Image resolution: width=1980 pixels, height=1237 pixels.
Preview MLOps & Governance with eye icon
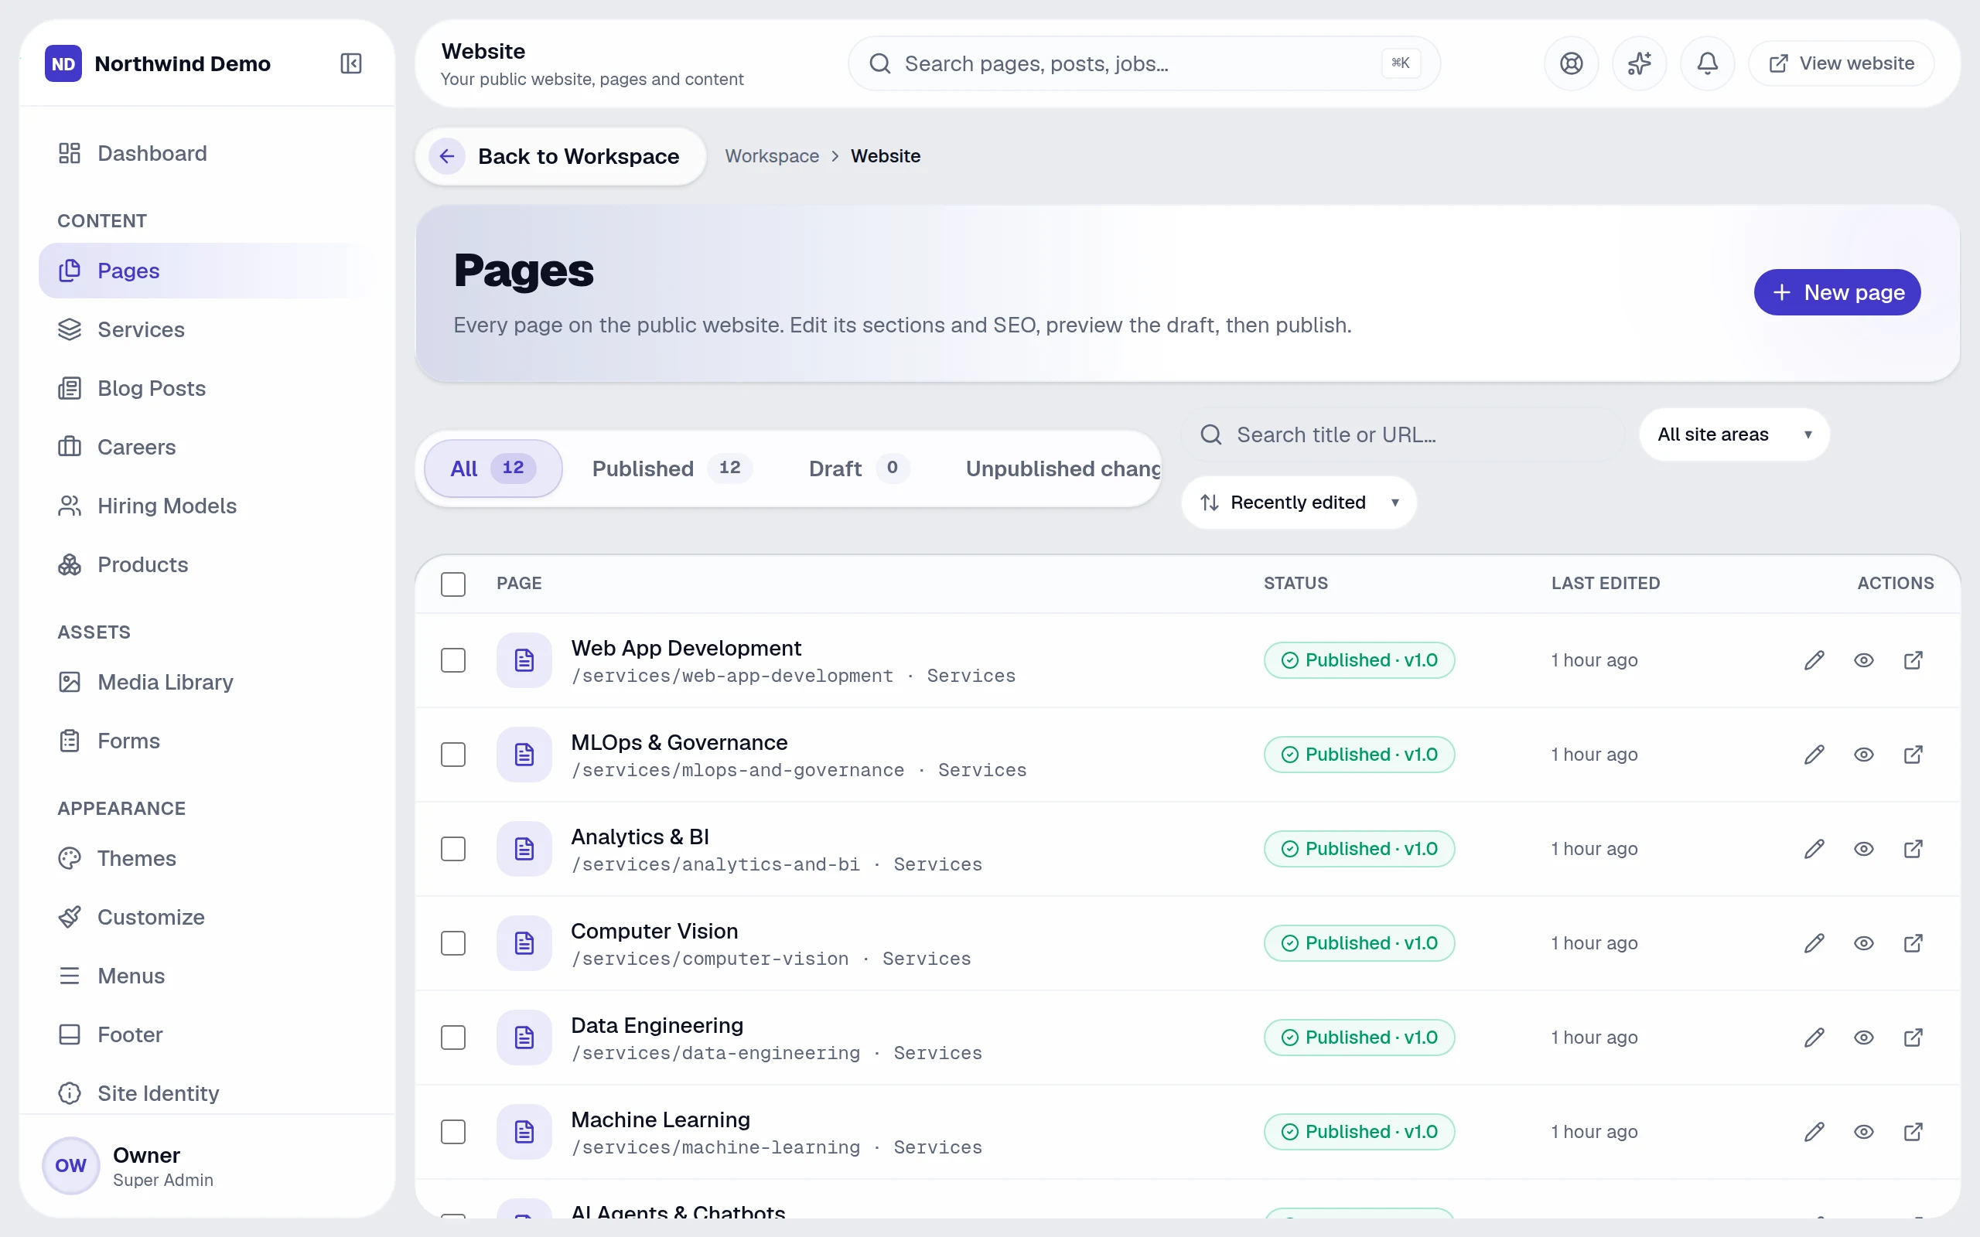1864,755
